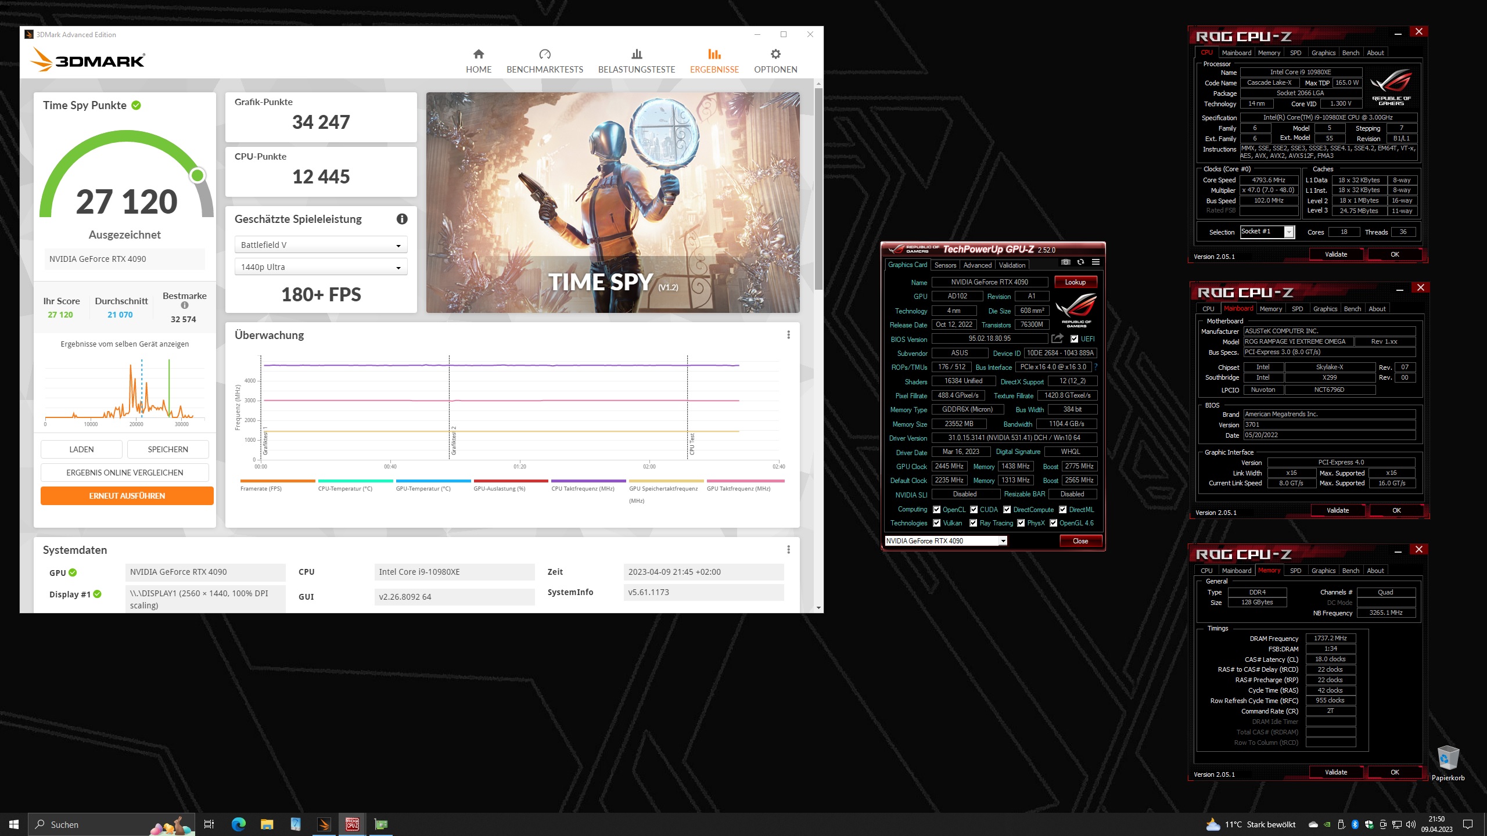Viewport: 1487px width, 836px height.
Task: Open Graphics tab in the CPU-Z memory Timings window
Action: pos(1323,571)
